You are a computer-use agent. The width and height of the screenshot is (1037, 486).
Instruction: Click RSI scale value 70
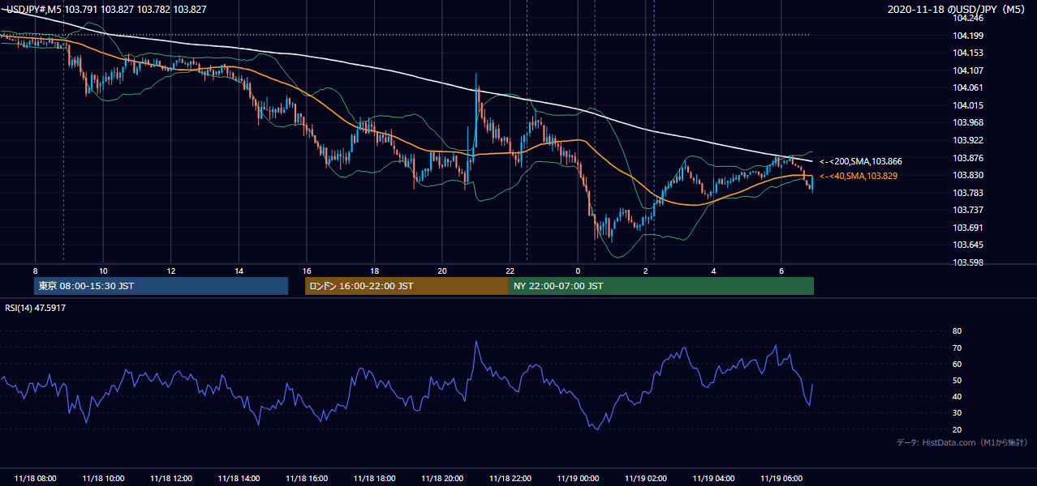coord(957,347)
